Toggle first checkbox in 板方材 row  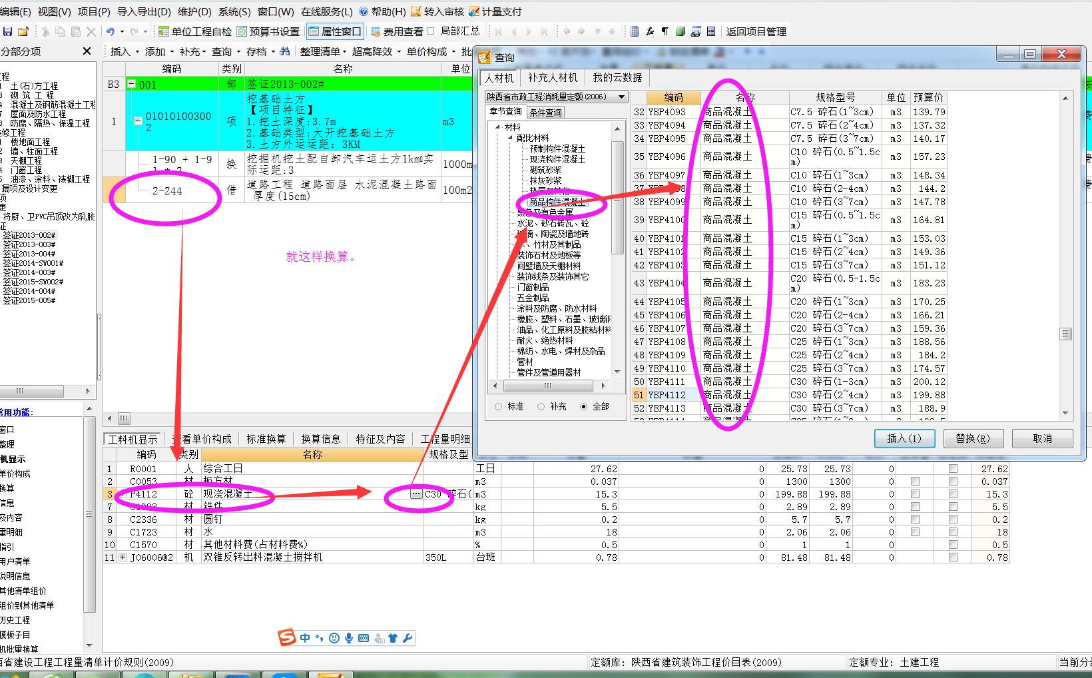915,482
